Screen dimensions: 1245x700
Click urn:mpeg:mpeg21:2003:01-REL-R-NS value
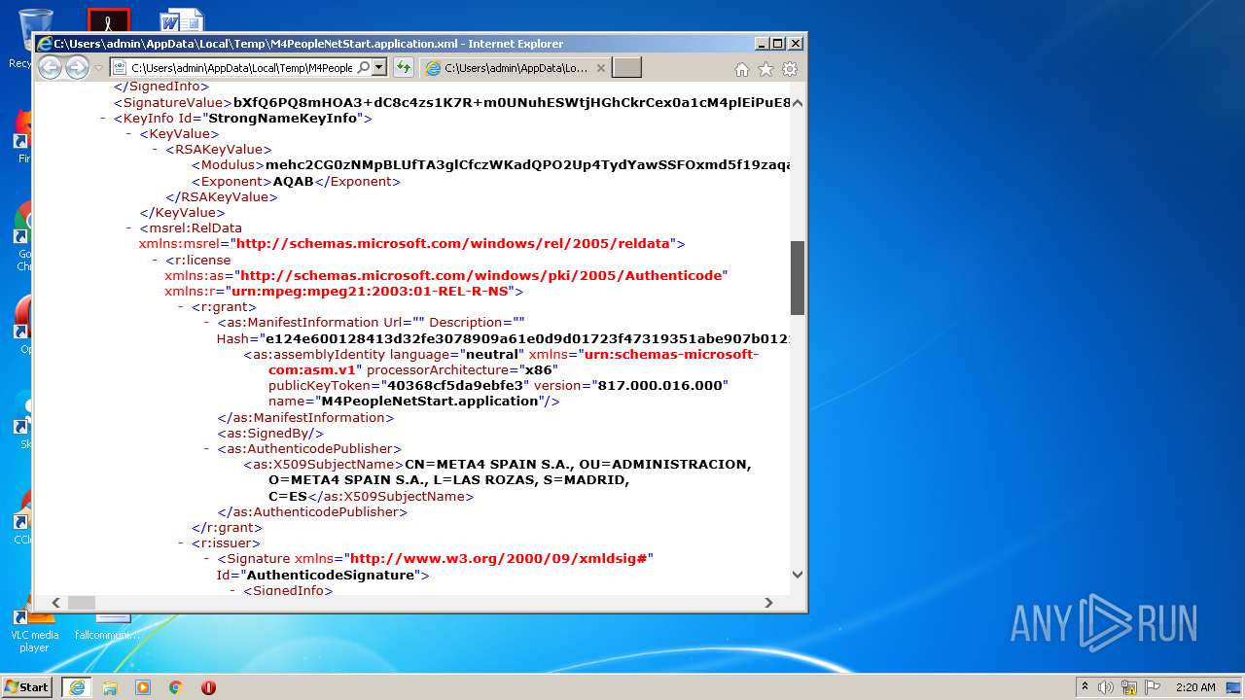(x=372, y=291)
